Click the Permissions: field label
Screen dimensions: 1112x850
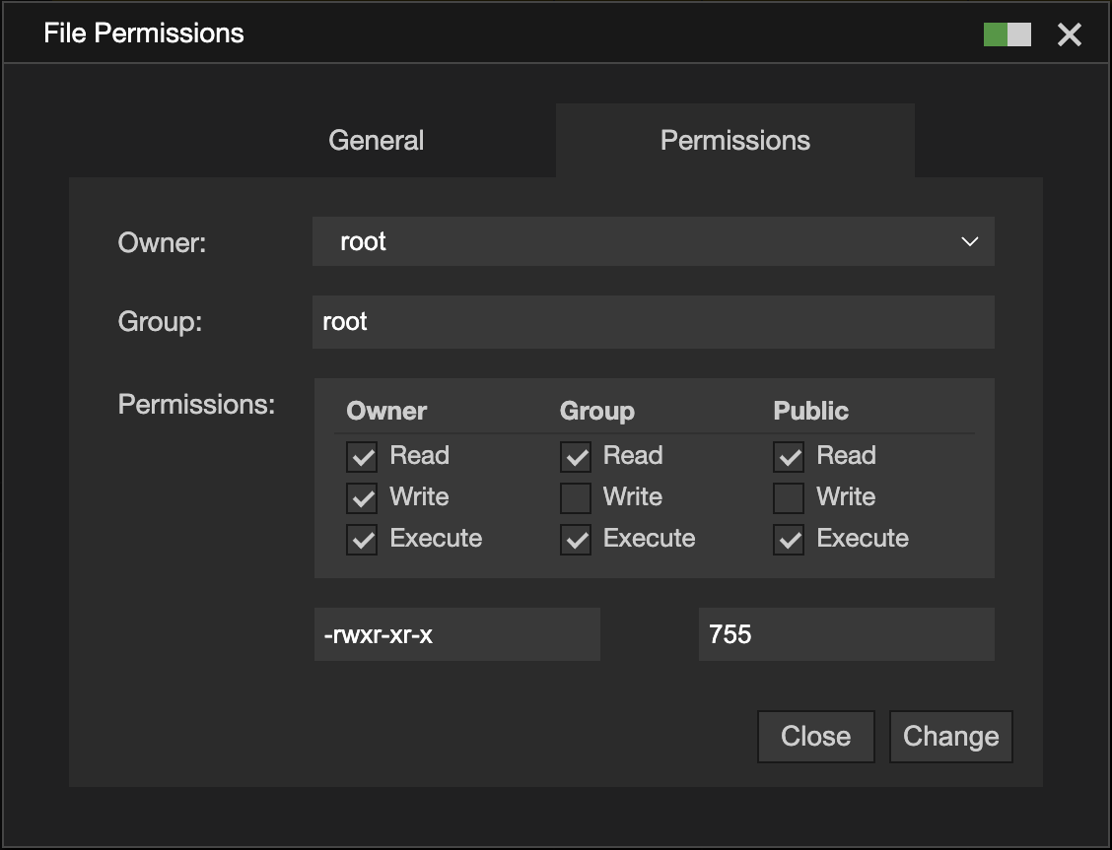196,405
